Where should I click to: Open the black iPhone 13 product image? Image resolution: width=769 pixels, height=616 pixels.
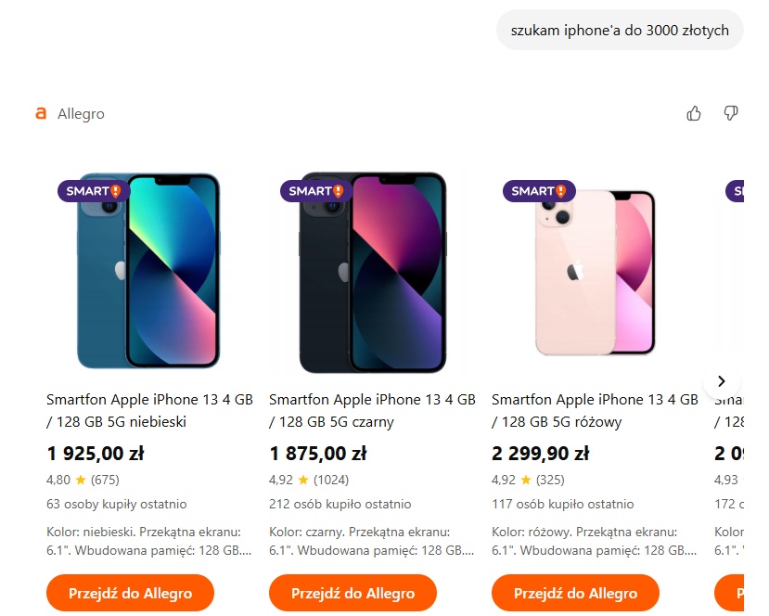pos(373,272)
